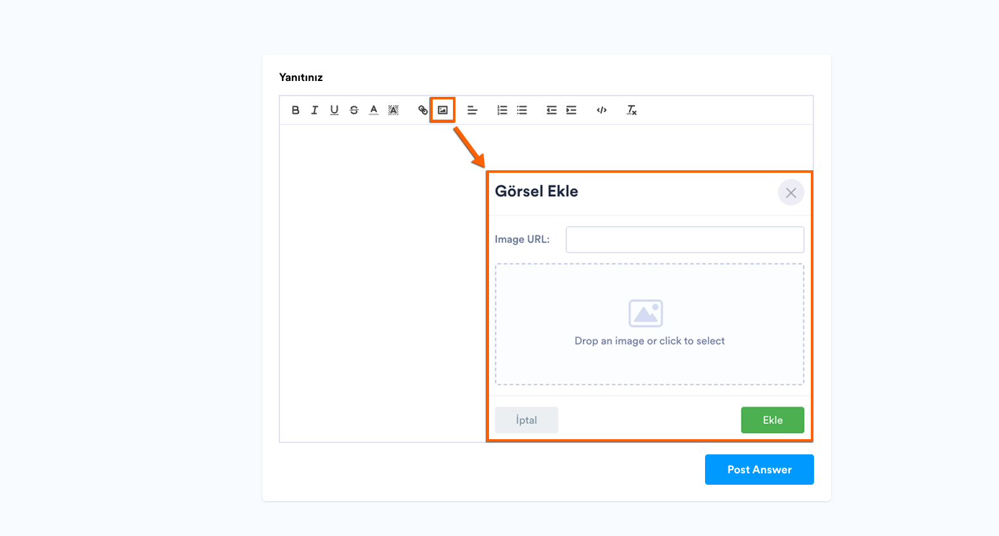Screen dimensions: 999x536
Task: Decrease the indent level
Action: point(551,110)
